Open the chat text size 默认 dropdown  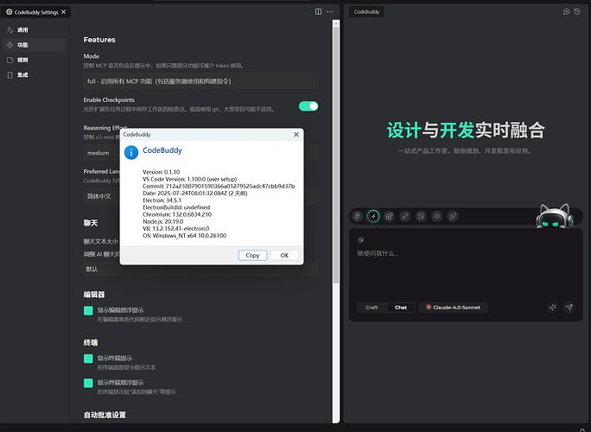(x=201, y=270)
